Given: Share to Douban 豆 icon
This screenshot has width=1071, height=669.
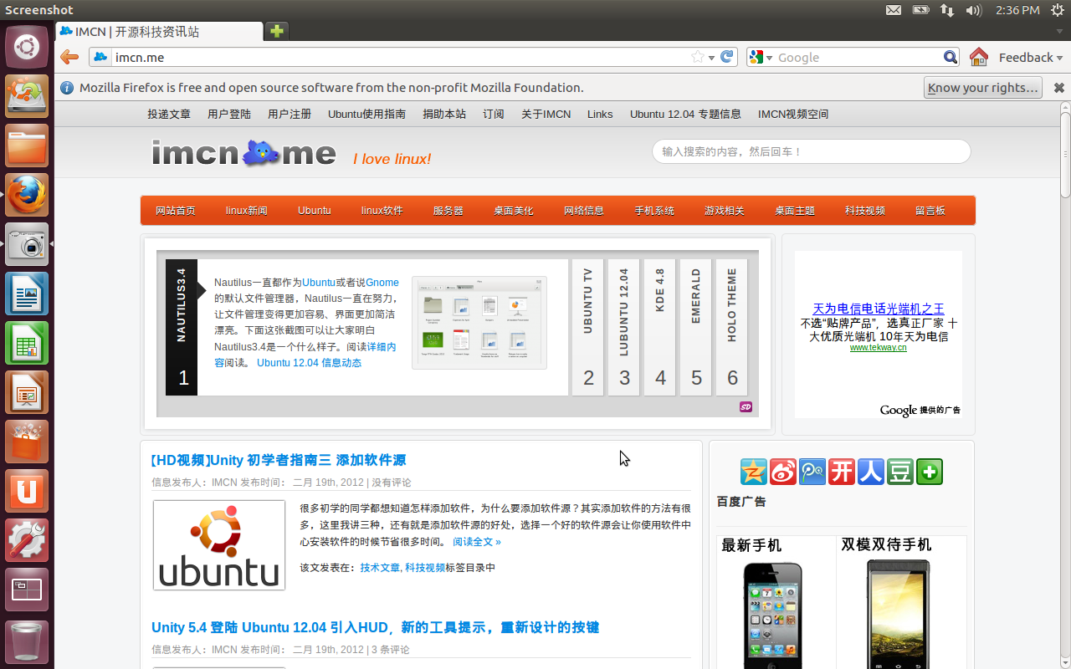Looking at the screenshot, I should (900, 472).
